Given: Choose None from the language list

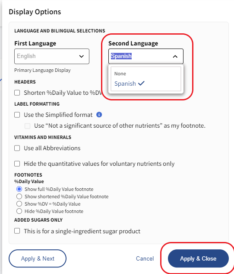Looking at the screenshot, I should pyautogui.click(x=120, y=74).
